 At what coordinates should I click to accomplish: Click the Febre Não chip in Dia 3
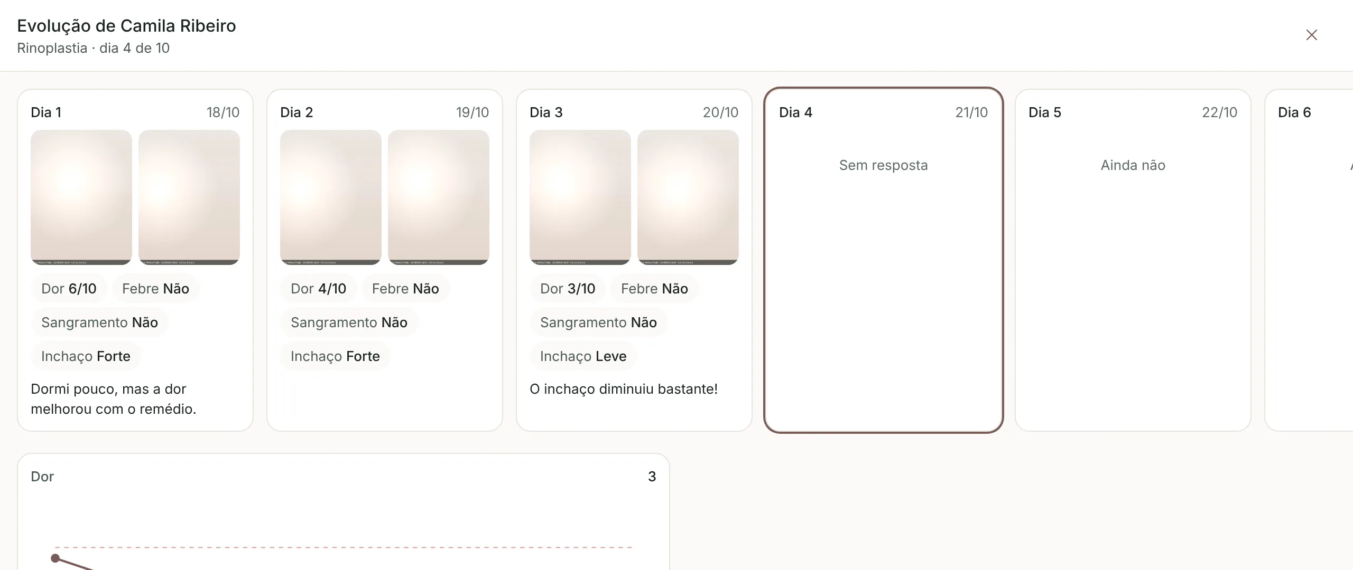click(x=654, y=289)
